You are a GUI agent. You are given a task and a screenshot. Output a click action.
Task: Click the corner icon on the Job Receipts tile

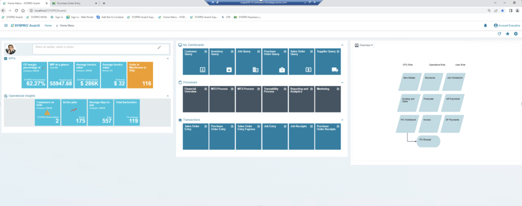click(311, 126)
